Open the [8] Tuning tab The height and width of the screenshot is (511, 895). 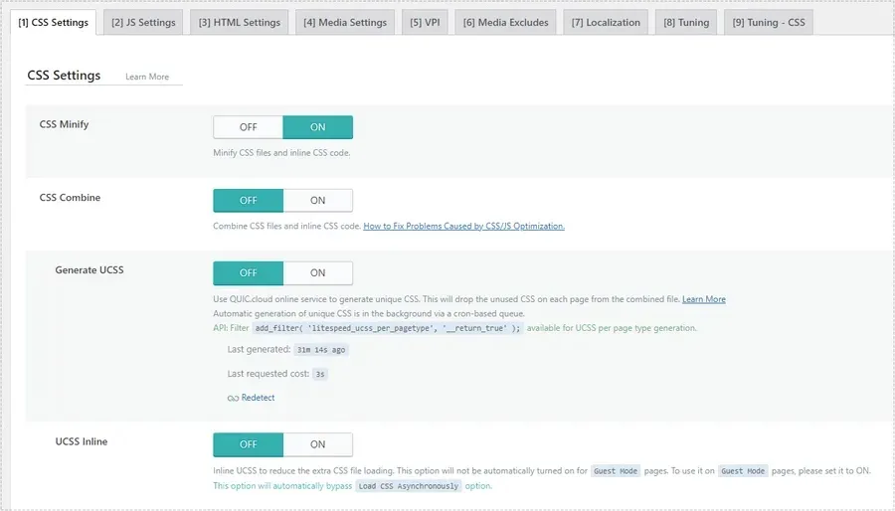686,22
